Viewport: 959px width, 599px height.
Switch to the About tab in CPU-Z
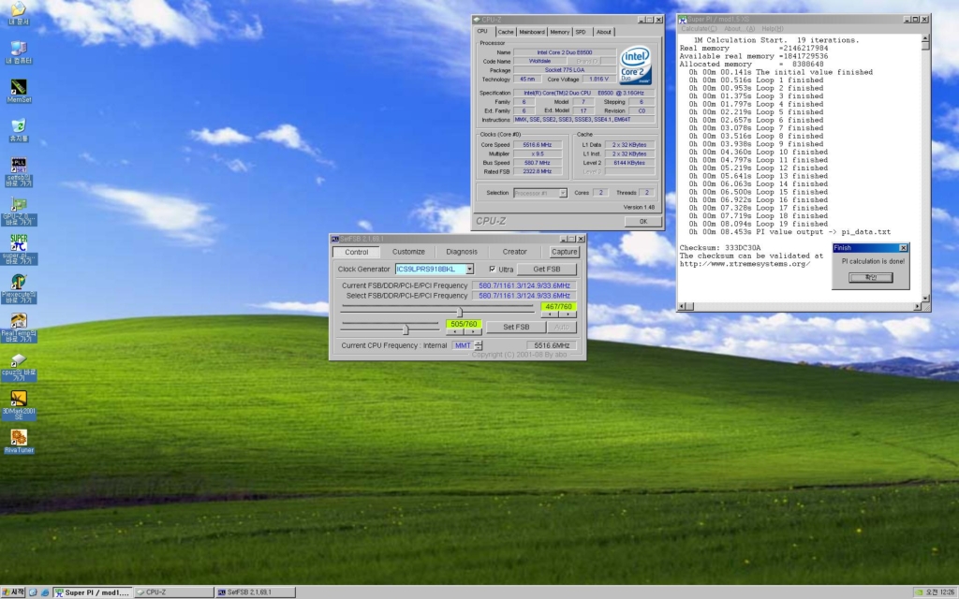[604, 32]
